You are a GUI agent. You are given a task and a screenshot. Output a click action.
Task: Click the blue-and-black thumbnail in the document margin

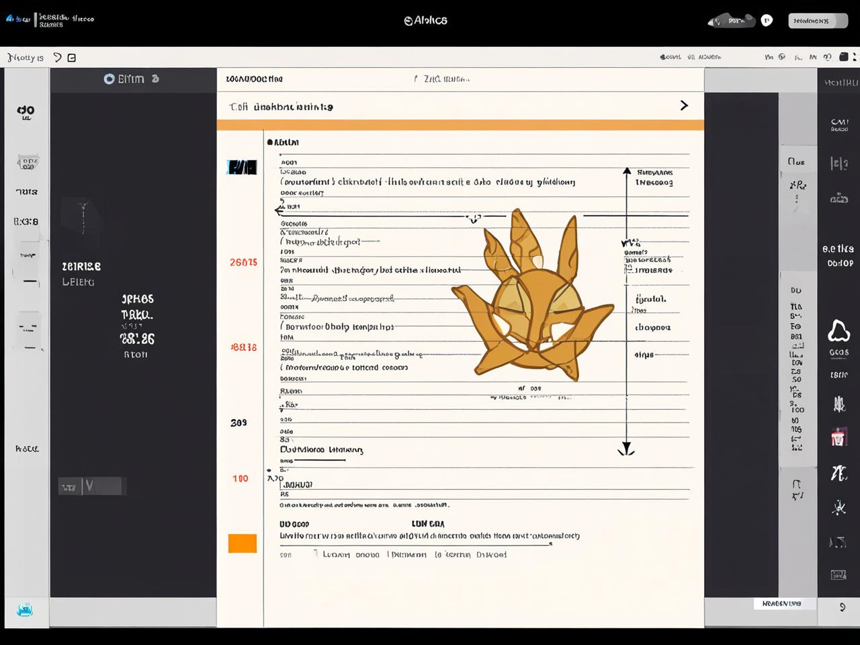(x=242, y=167)
